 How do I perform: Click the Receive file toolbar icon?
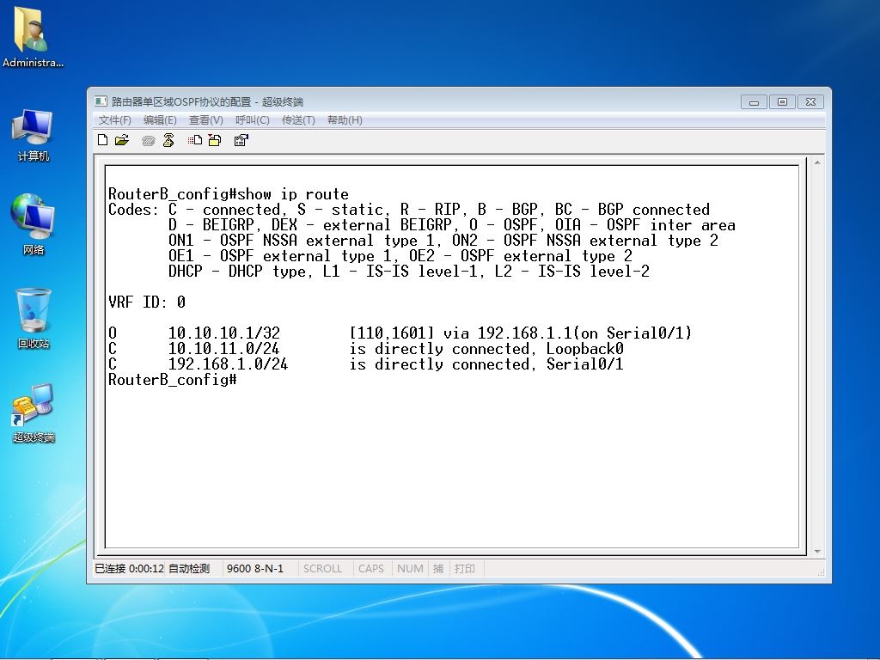[215, 140]
